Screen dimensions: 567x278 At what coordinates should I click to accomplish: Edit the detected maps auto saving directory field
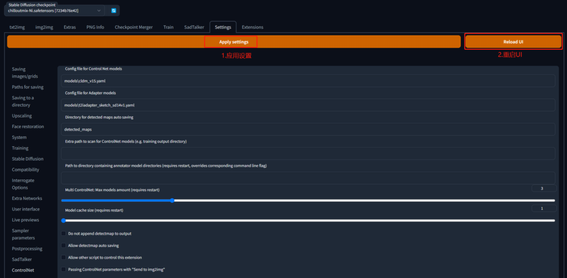tap(308, 130)
